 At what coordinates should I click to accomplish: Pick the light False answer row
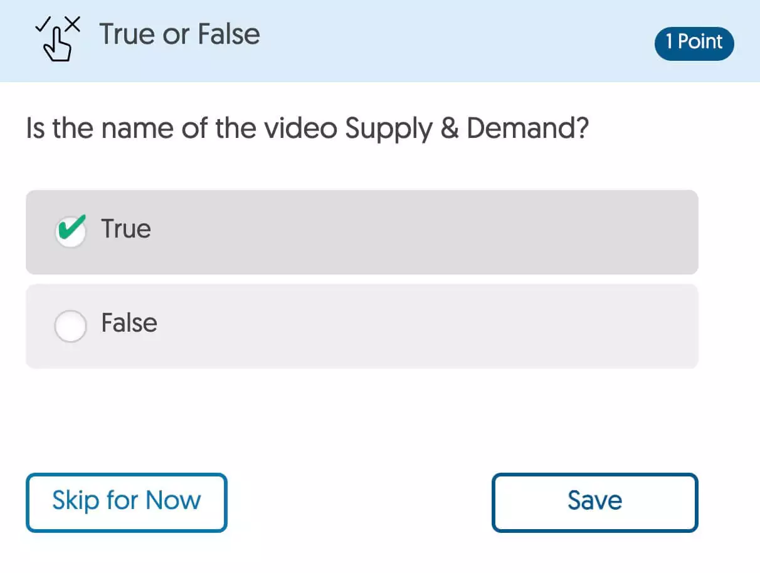click(x=362, y=326)
